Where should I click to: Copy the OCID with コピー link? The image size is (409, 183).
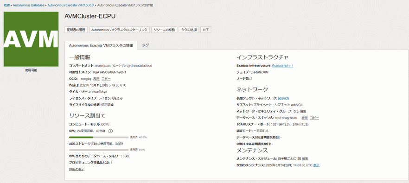(x=106, y=79)
